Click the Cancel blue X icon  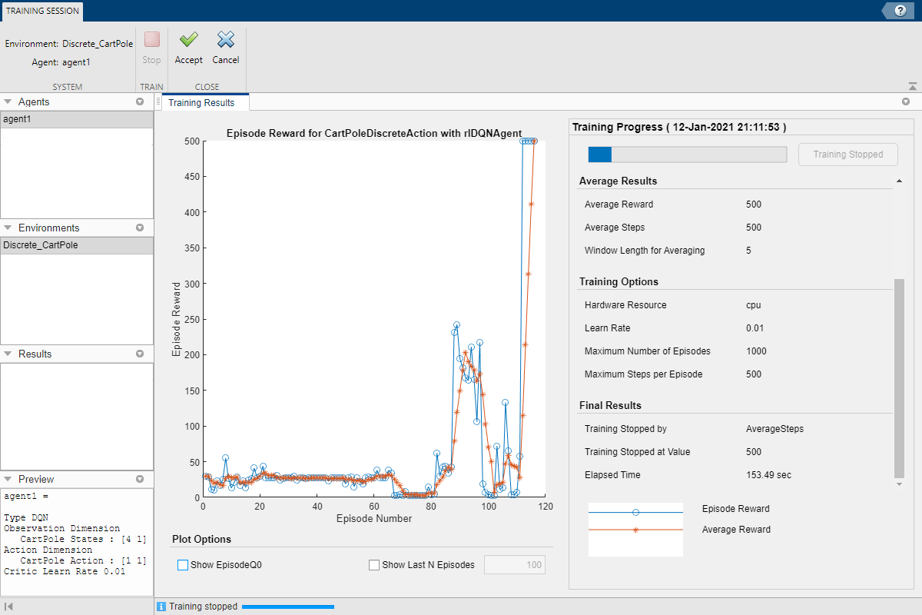pyautogui.click(x=225, y=39)
